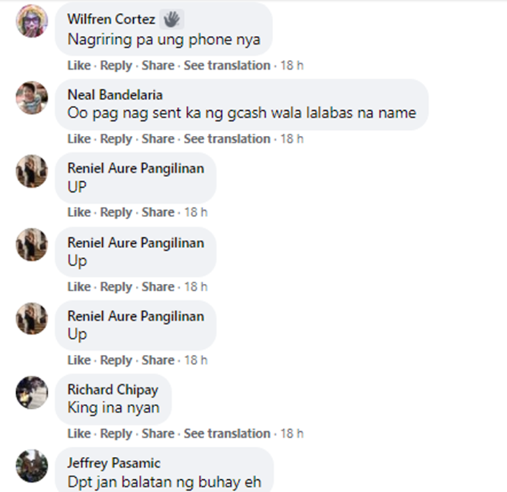The height and width of the screenshot is (492, 507).
Task: Click Richard Chipay's profile avatar
Action: pyautogui.click(x=32, y=393)
